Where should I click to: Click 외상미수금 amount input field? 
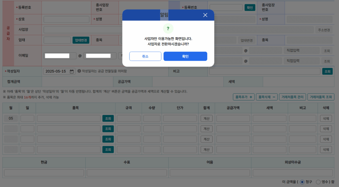pyautogui.click(x=293, y=173)
